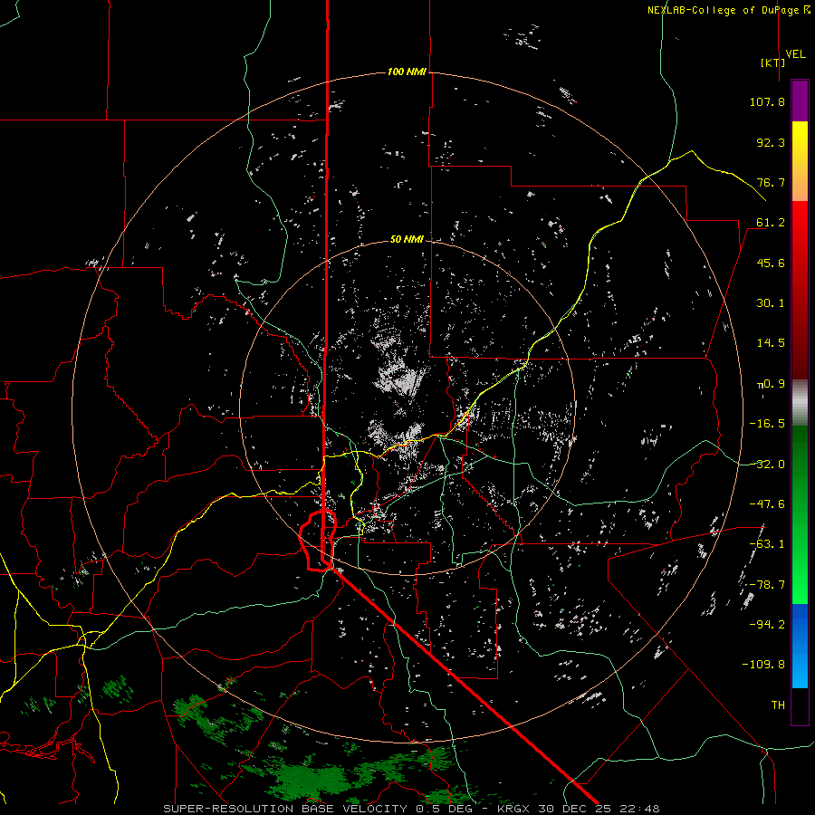Select the 45.6 velocity scale value
The image size is (815, 815).
pyautogui.click(x=771, y=263)
